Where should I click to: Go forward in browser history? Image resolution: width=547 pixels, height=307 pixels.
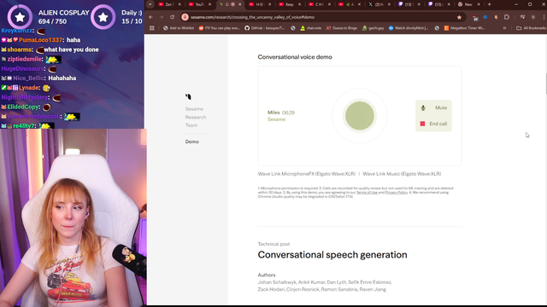point(162,17)
